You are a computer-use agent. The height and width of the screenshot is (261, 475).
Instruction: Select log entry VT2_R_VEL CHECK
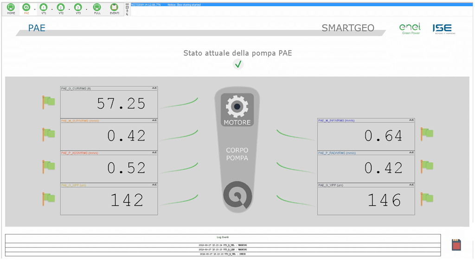pyautogui.click(x=223, y=254)
